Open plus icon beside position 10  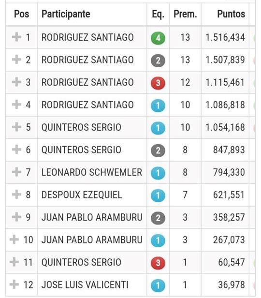coord(14,239)
